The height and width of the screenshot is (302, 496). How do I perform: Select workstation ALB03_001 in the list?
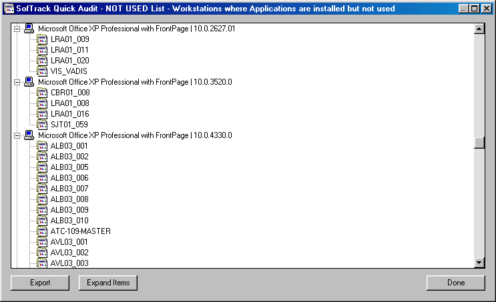pos(69,146)
